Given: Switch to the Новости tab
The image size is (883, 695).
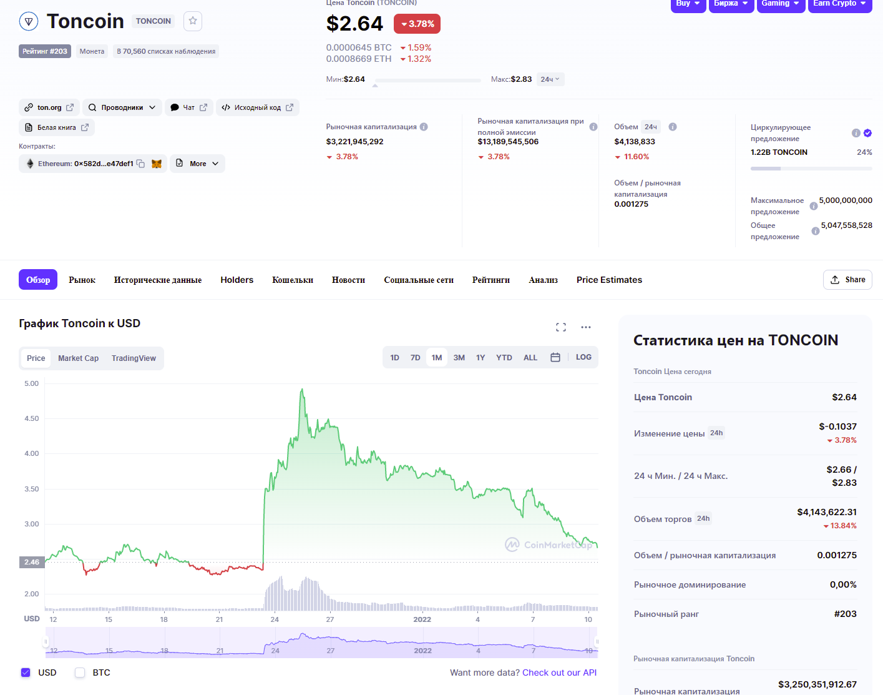Looking at the screenshot, I should point(348,280).
